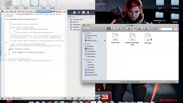
Task: Open CodeIgniter_2.1.0 folder on desktop
Action: (159, 17)
